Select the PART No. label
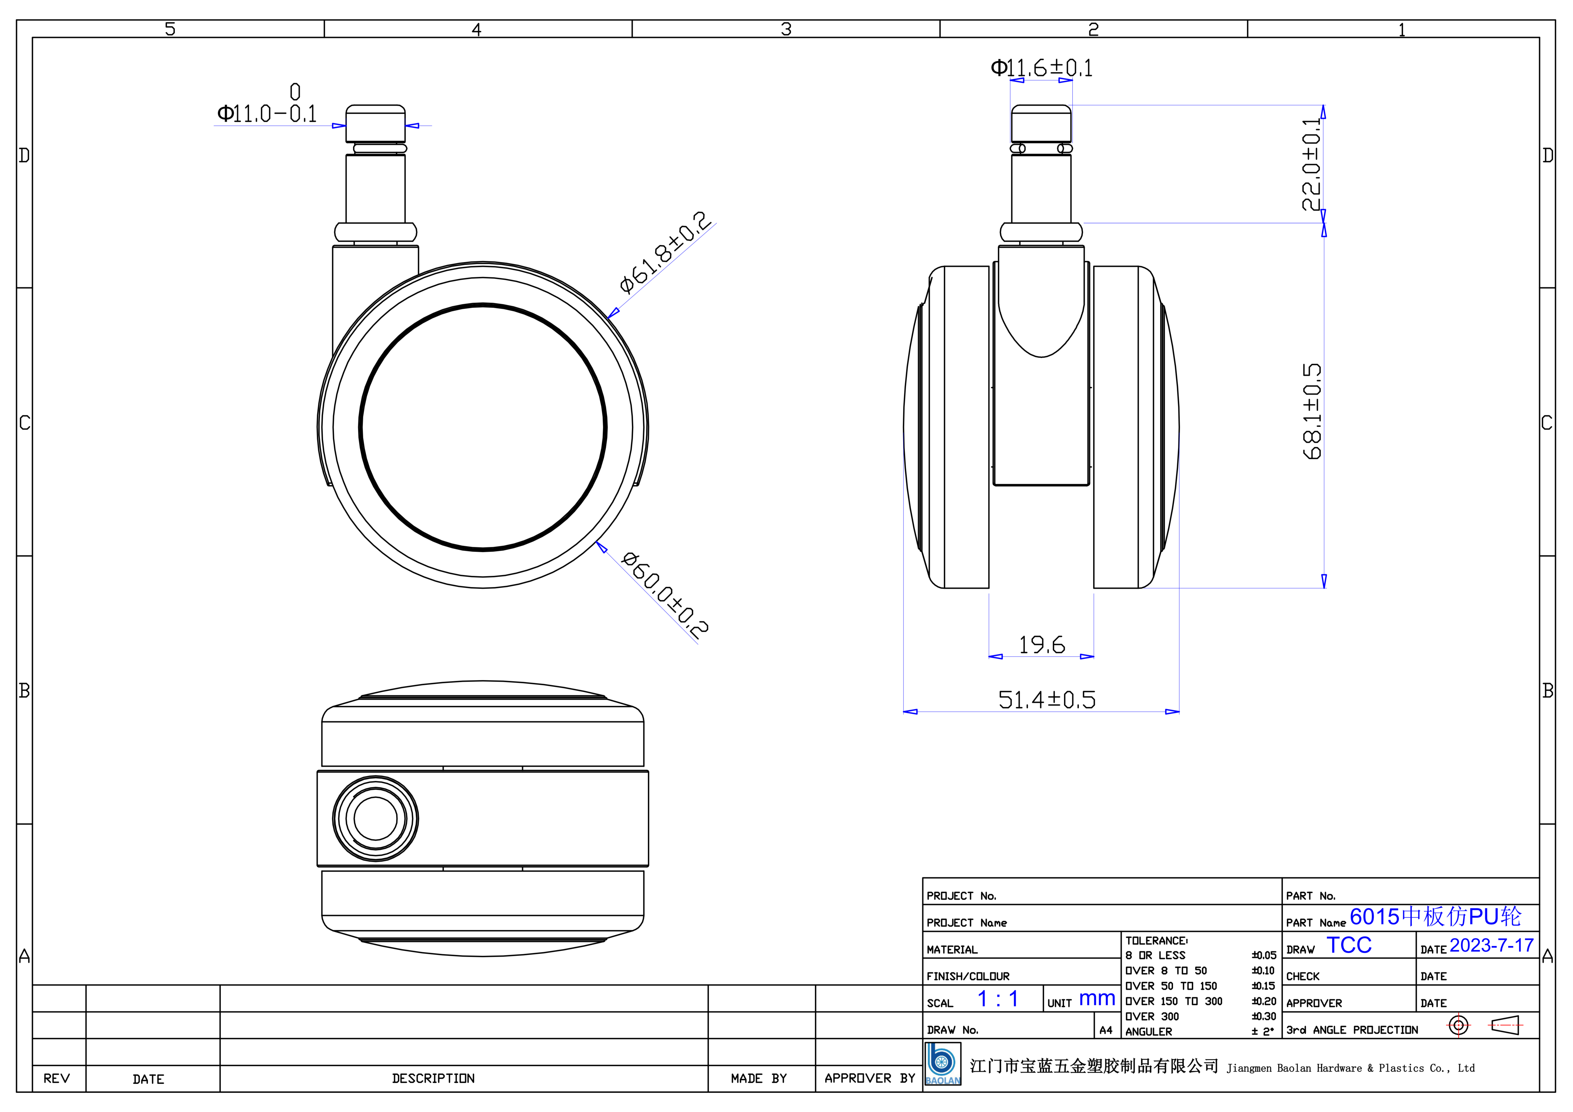Screen dimensions: 1573x1112 [1311, 896]
